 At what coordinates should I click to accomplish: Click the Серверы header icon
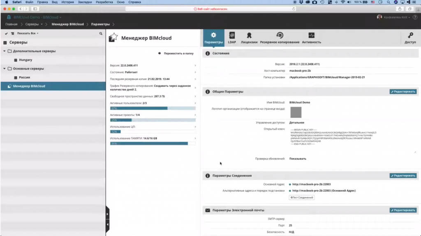click(x=5, y=42)
